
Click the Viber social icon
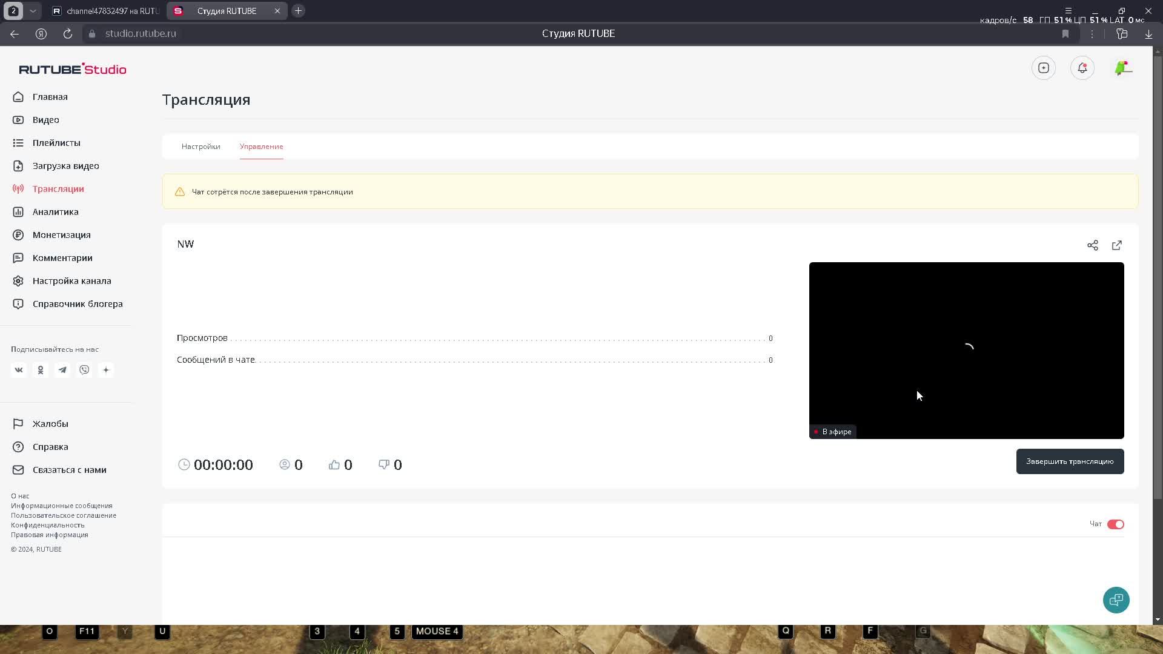[84, 370]
